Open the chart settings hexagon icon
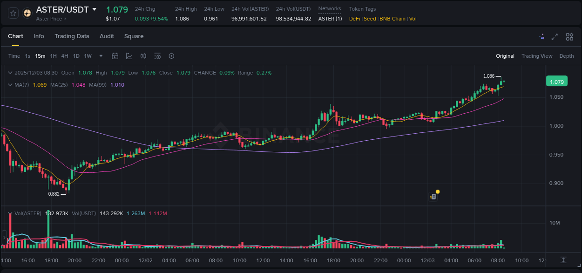This screenshot has height=273, width=582. pos(171,55)
